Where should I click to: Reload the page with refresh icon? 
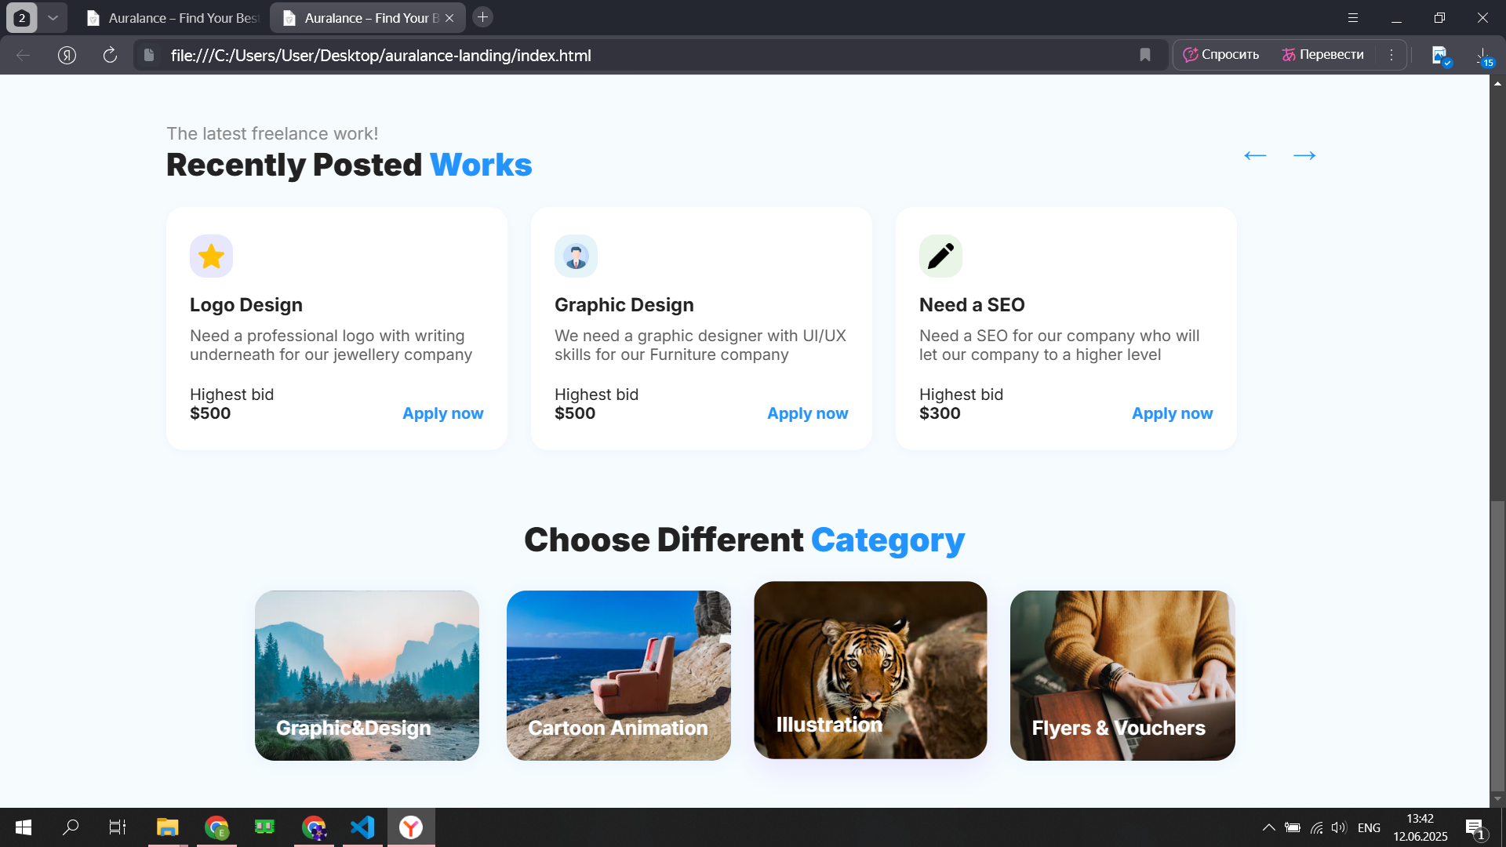click(110, 55)
